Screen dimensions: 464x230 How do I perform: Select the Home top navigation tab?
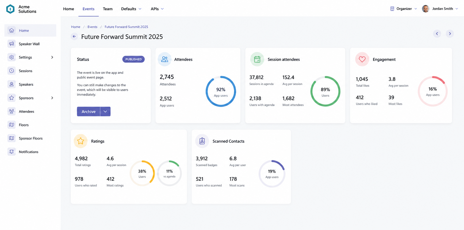68,9
